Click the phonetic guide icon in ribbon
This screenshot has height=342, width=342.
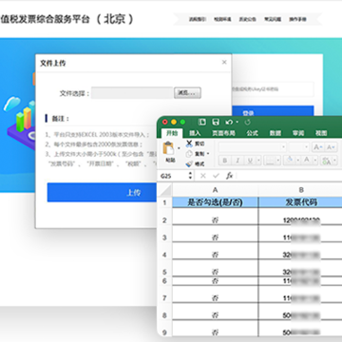click(x=326, y=161)
